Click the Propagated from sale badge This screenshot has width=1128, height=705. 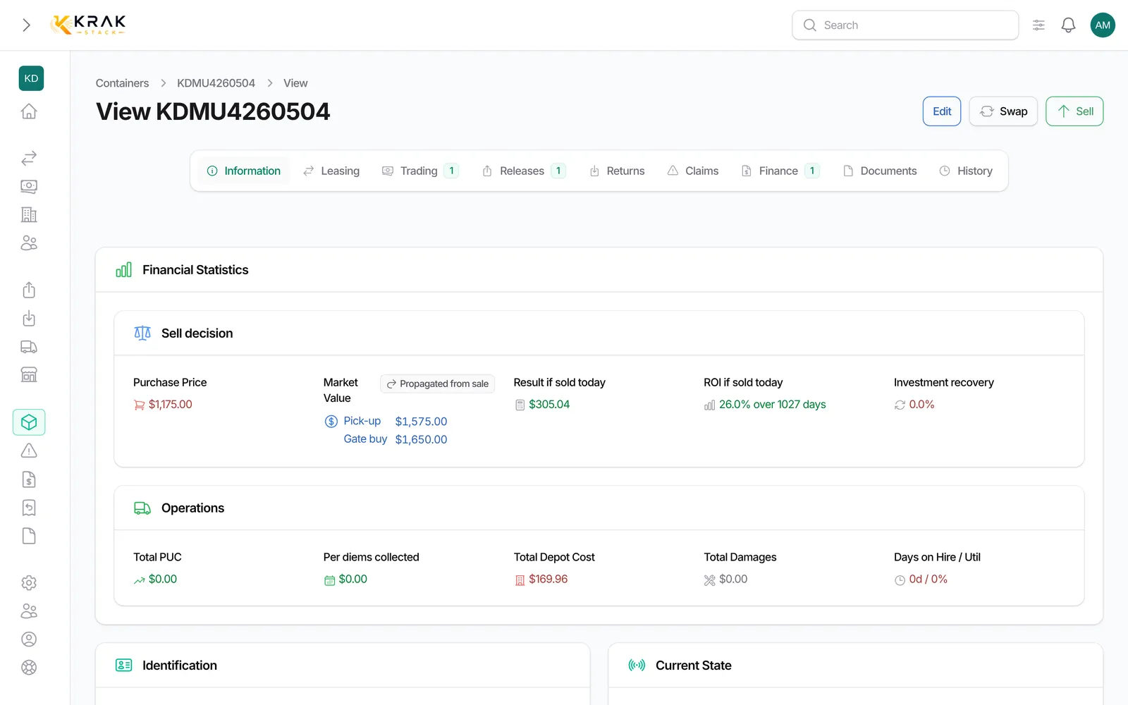[x=437, y=384]
